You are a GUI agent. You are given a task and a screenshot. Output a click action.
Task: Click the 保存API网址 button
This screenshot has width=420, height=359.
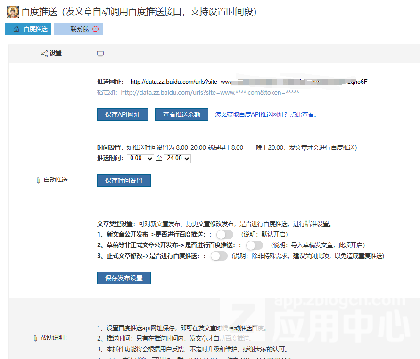(x=123, y=114)
